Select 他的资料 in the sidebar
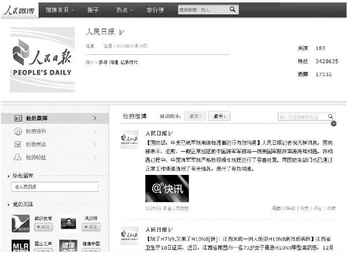351x253 pixels. point(55,131)
